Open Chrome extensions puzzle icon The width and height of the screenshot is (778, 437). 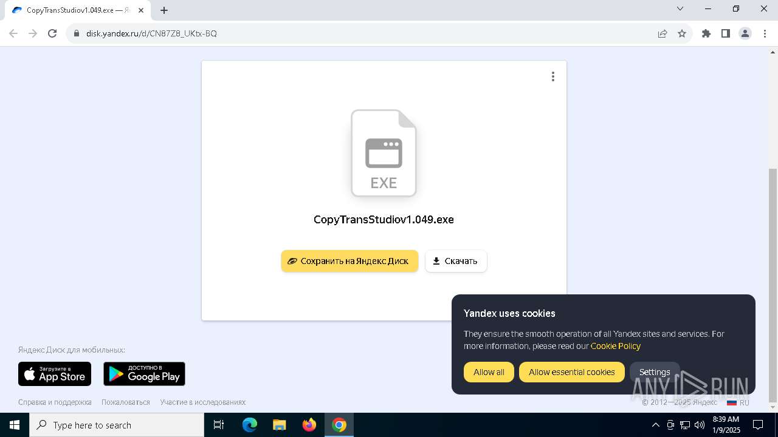[706, 33]
